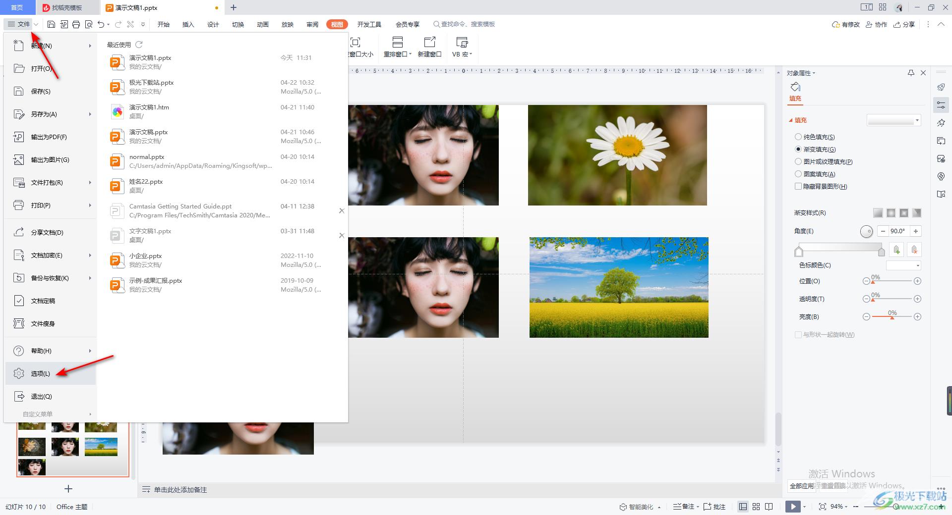Viewport: 952px width, 515px height.
Task: Click to add notes area
Action: (x=180, y=490)
